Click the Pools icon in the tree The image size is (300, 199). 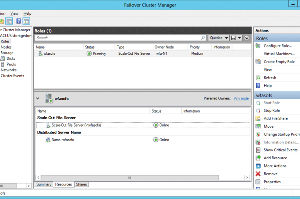tap(2, 64)
